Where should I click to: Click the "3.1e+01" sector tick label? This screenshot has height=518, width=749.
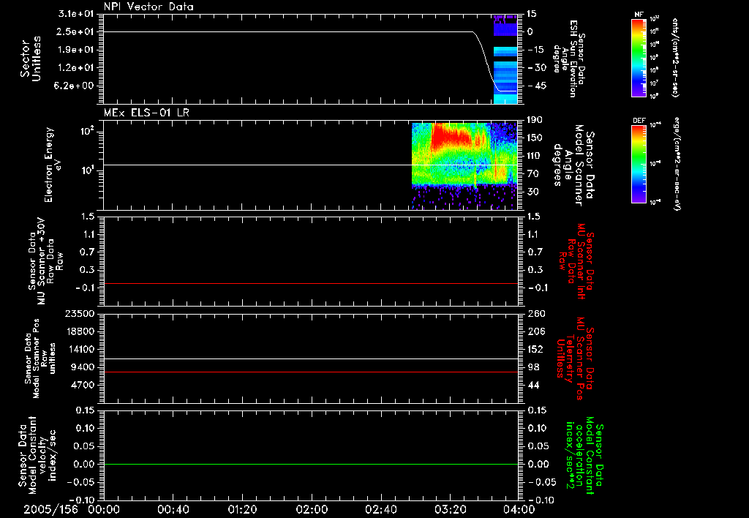coord(76,14)
